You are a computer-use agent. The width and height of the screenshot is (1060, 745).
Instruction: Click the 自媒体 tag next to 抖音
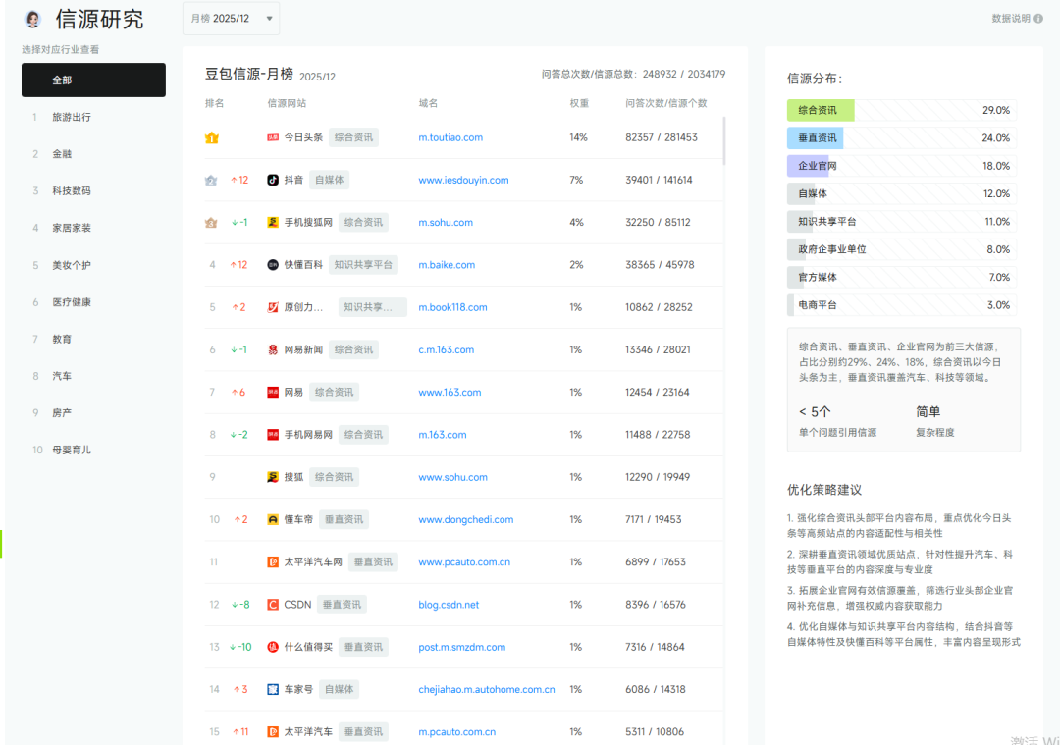click(329, 180)
